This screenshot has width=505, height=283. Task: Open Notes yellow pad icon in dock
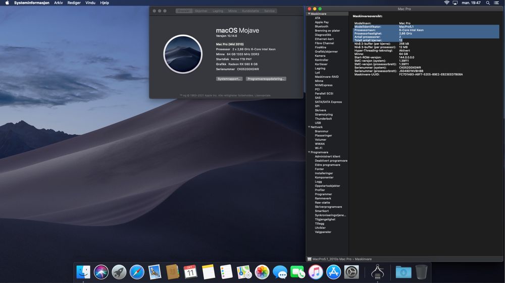click(209, 272)
